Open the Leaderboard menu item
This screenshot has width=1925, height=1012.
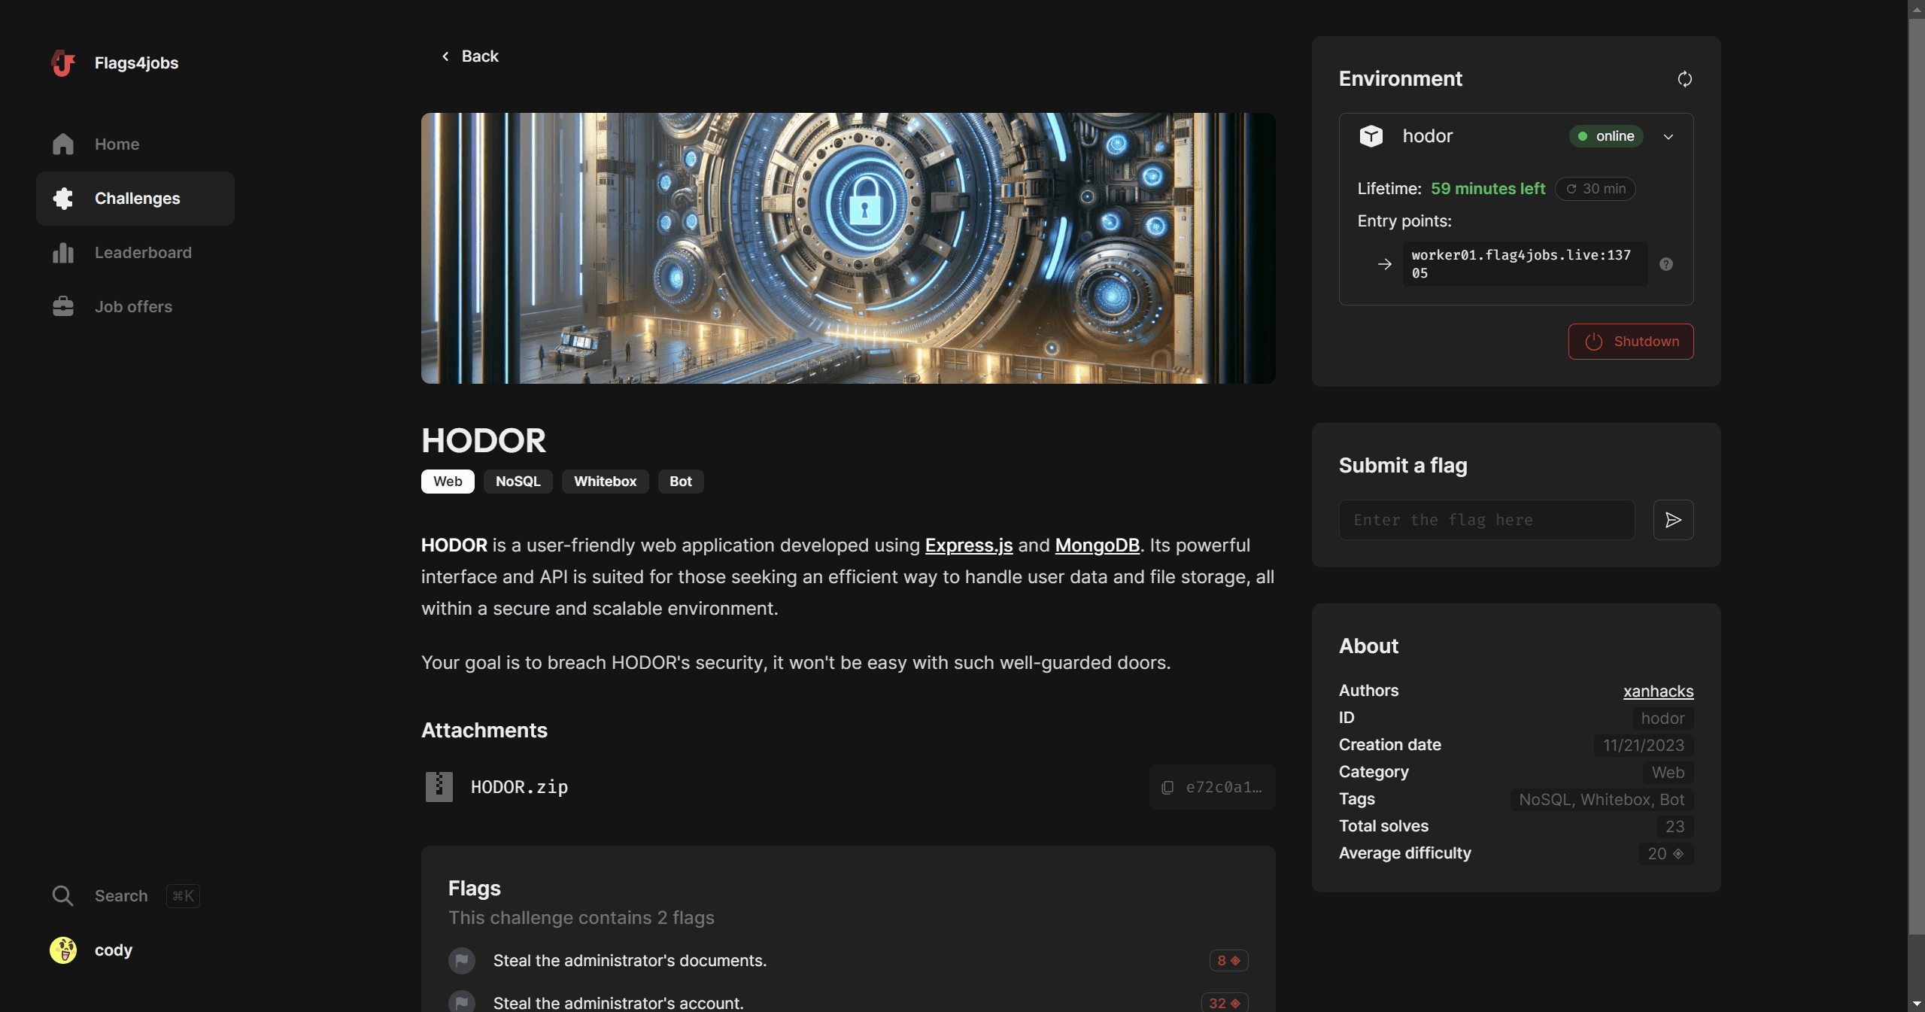143,253
